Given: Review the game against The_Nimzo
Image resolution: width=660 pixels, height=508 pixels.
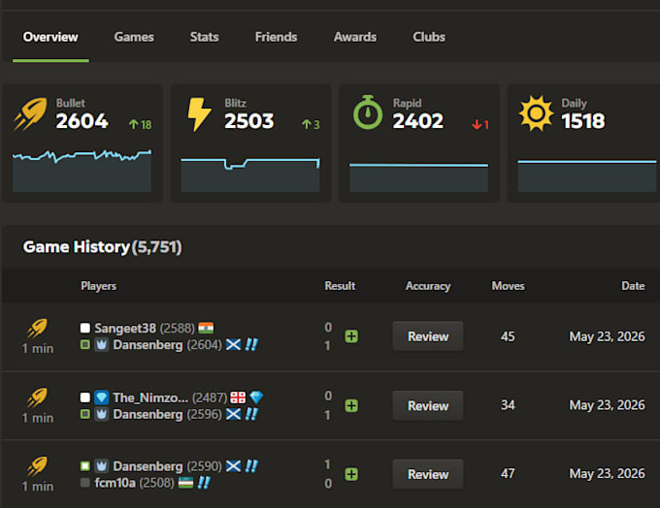Looking at the screenshot, I should coord(428,405).
